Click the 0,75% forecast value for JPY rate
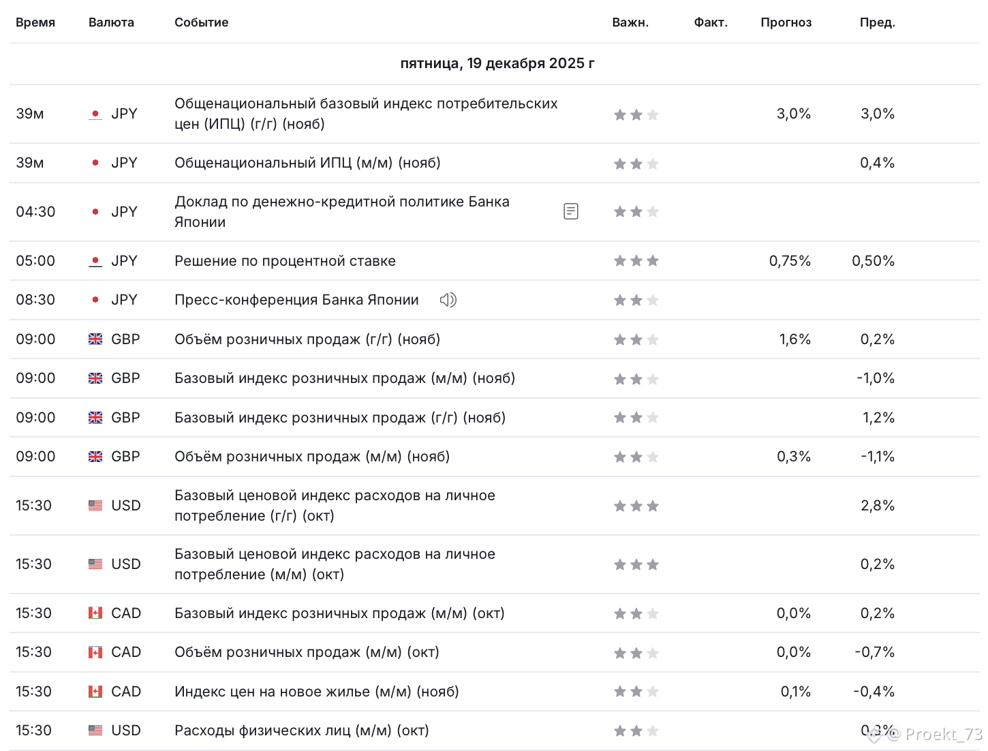The height and width of the screenshot is (751, 988). (x=790, y=261)
